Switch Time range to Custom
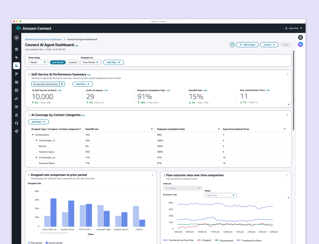The width and height of the screenshot is (319, 244). point(73,62)
